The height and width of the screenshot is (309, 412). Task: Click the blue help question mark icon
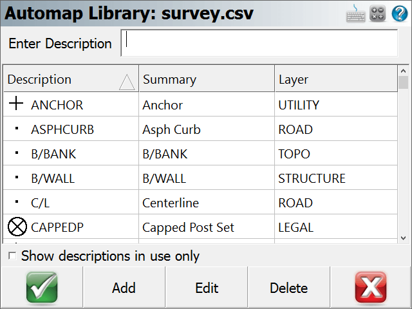click(400, 14)
